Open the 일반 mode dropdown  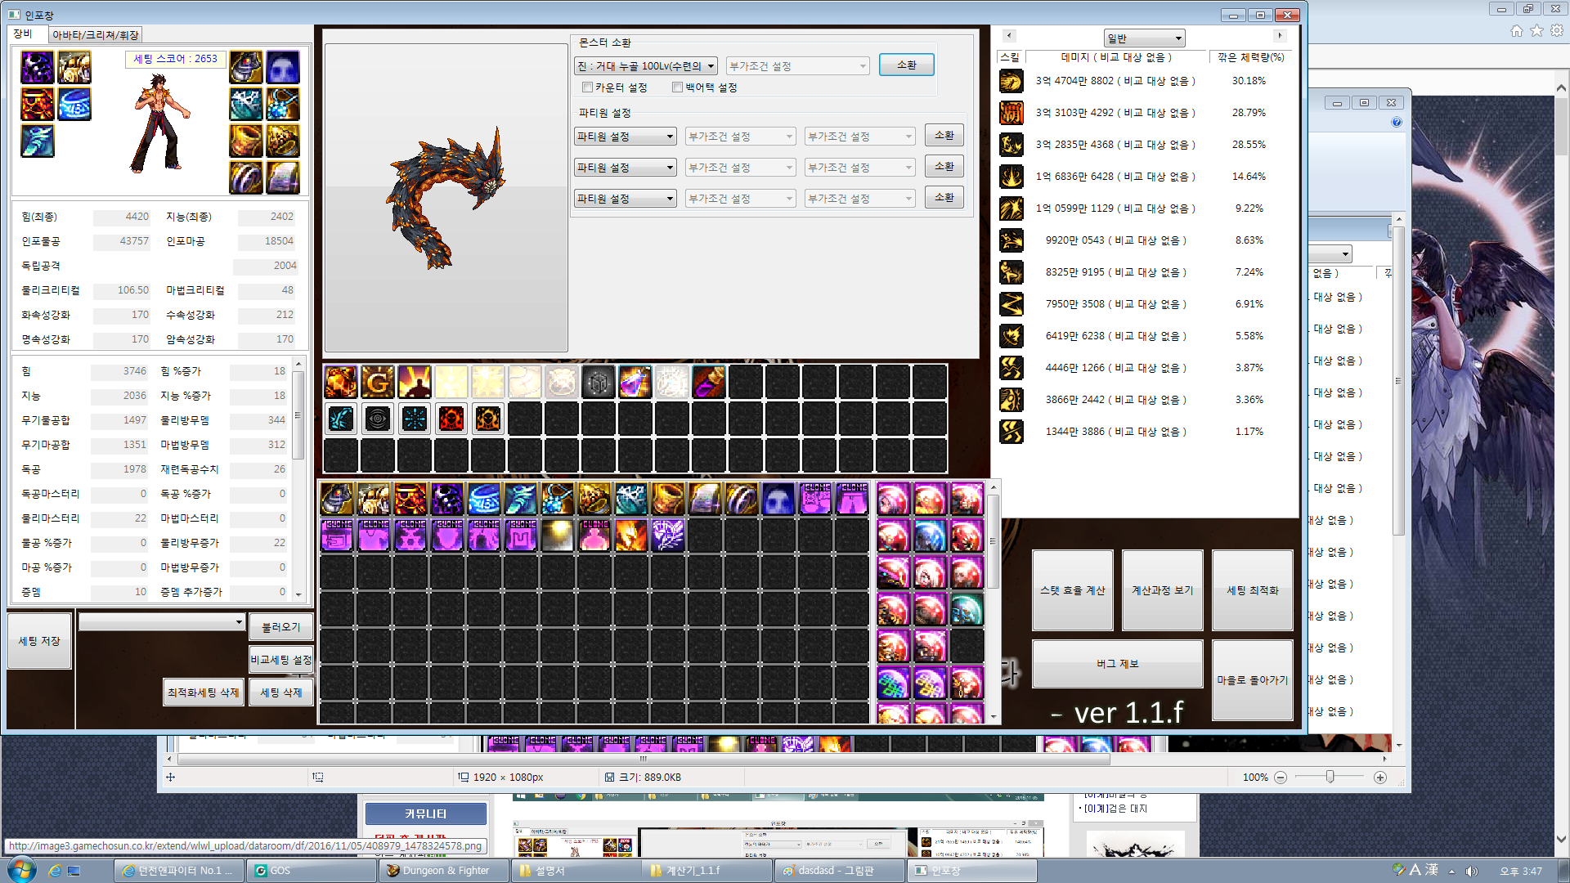pyautogui.click(x=1144, y=38)
